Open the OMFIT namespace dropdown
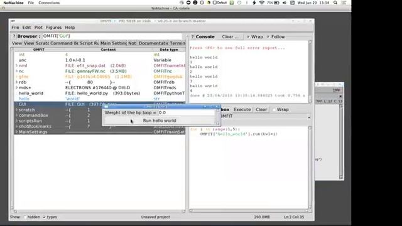402x226 pixels. 309,117
